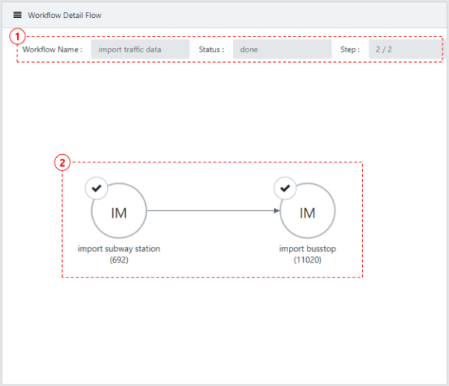The height and width of the screenshot is (386, 449).
Task: Select the arrow connecting the two nodes
Action: [210, 210]
